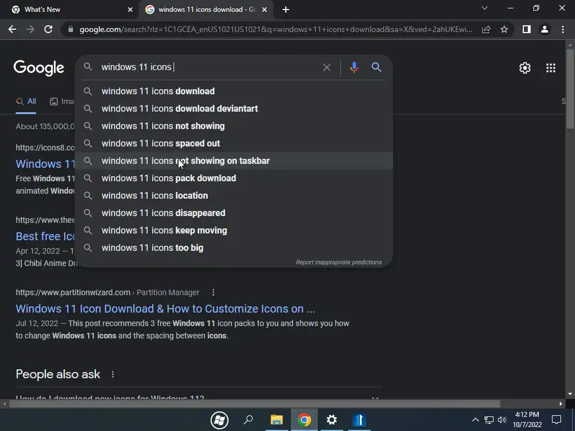Share this page from the address bar
The width and height of the screenshot is (575, 431).
pos(486,29)
